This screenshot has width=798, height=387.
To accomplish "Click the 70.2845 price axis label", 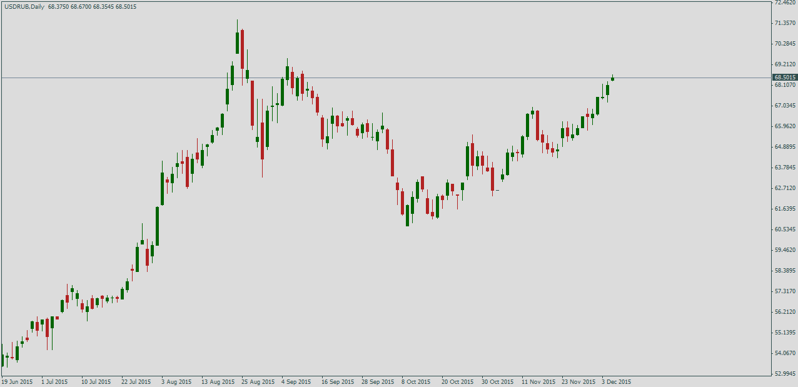I will [x=784, y=44].
